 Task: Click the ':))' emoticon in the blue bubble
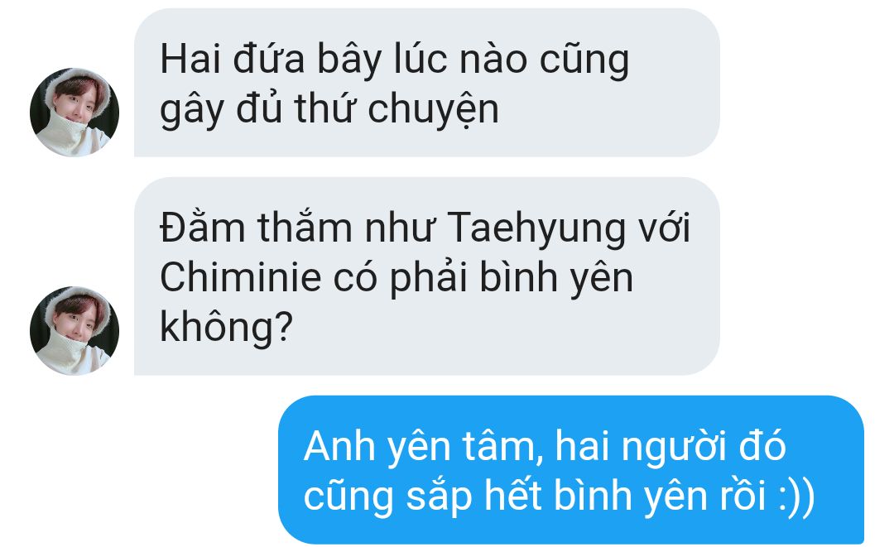pos(796,495)
